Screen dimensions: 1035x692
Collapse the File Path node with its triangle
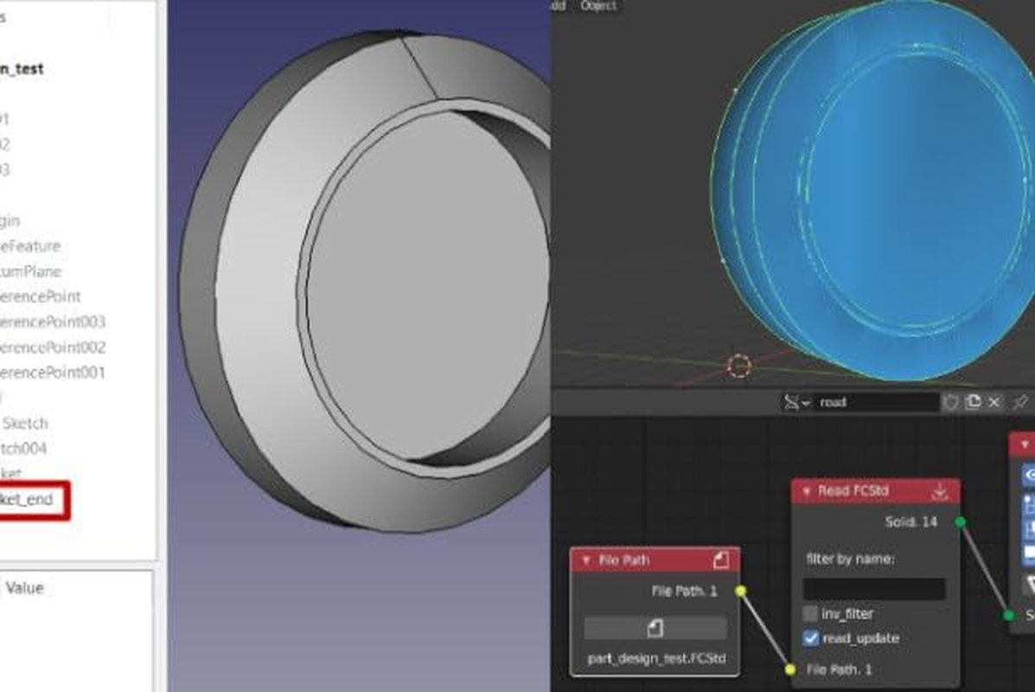(586, 561)
